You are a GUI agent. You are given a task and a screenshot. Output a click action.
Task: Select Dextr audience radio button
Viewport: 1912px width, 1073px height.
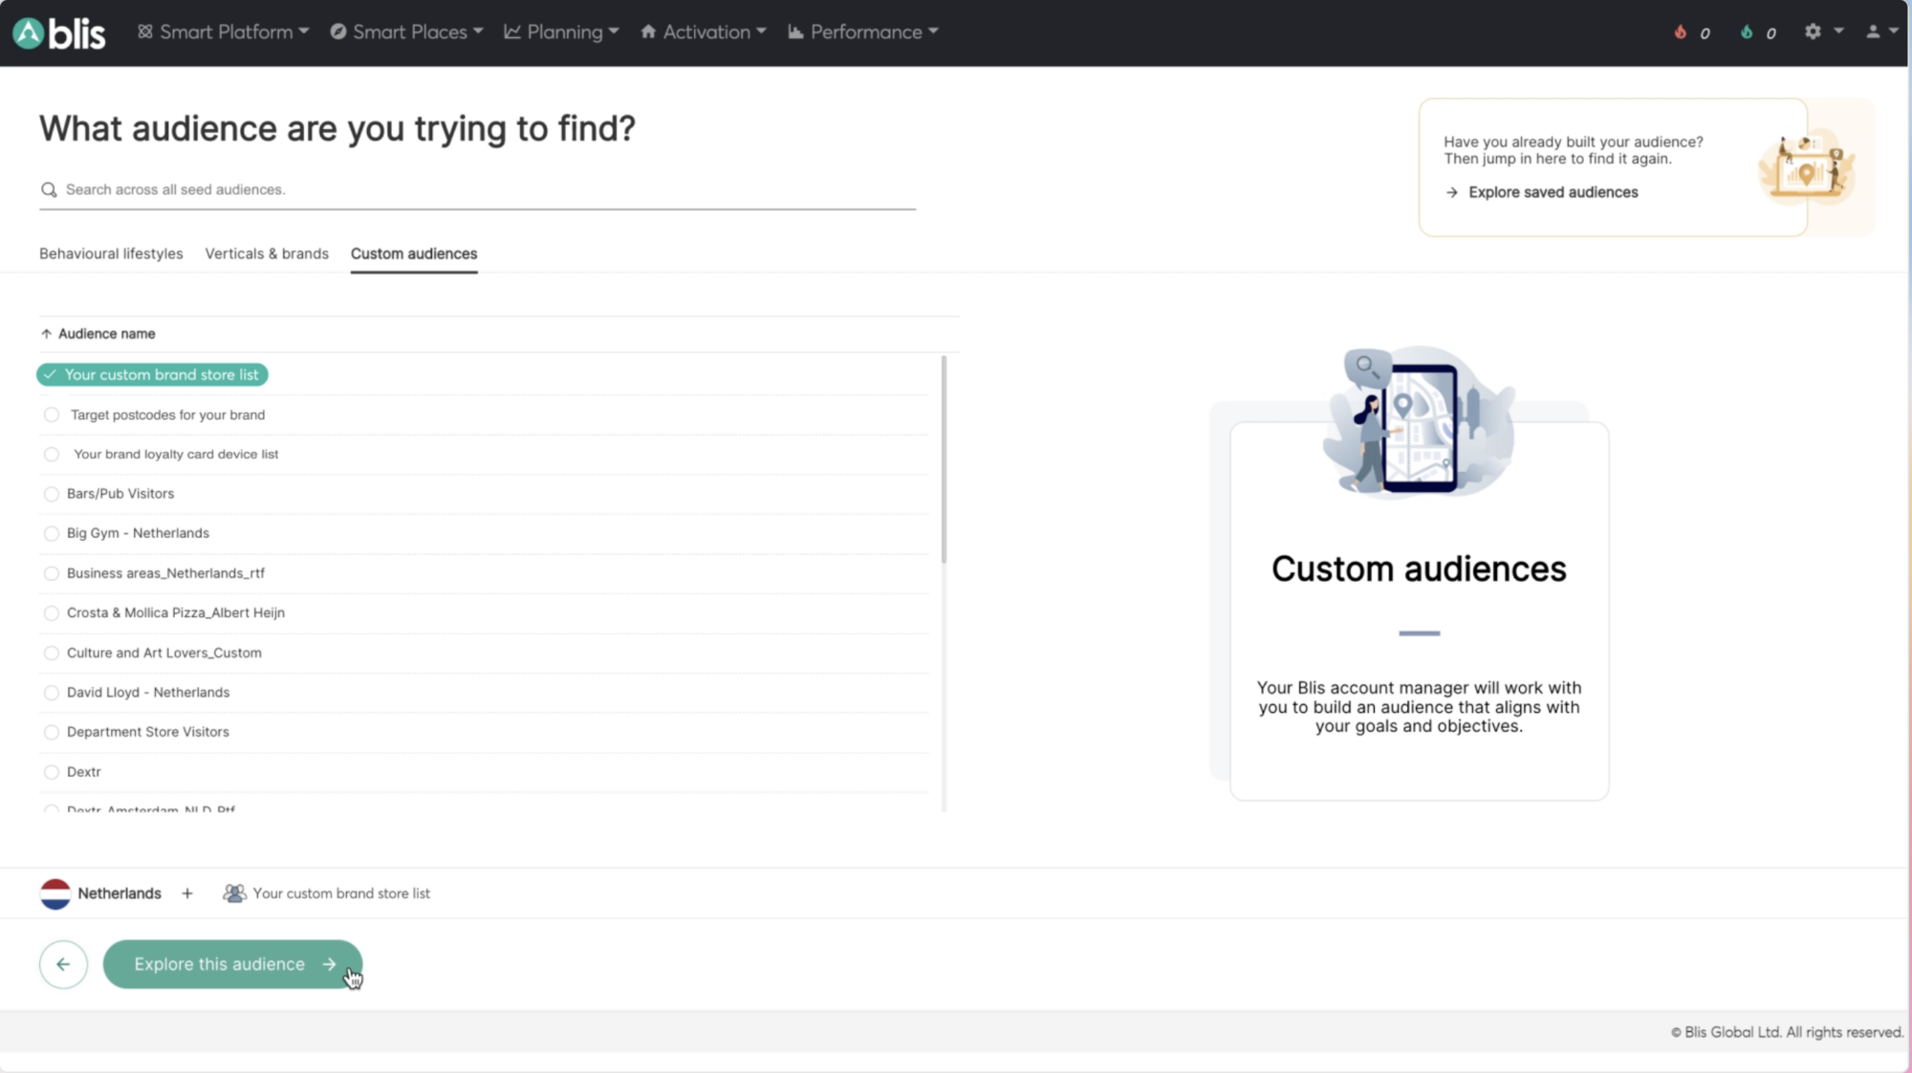click(52, 772)
